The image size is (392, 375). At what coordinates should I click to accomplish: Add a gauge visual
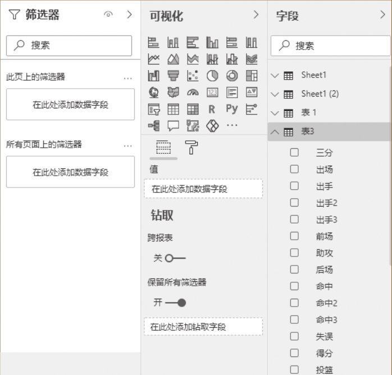coord(193,93)
